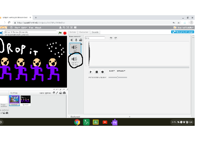Select the circled second sound item
The image size is (198, 148).
click(x=75, y=60)
